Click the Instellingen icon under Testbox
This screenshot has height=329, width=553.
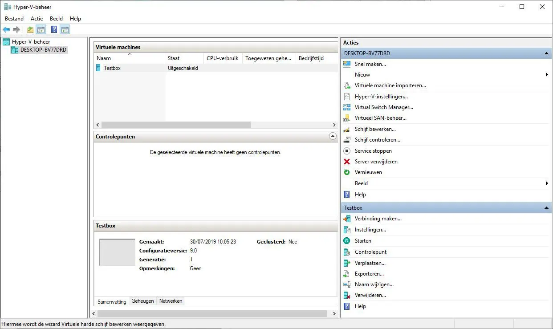pos(347,230)
